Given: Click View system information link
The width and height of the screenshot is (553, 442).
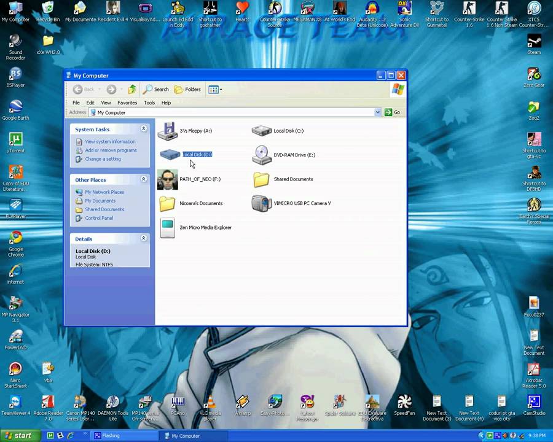Looking at the screenshot, I should (110, 141).
